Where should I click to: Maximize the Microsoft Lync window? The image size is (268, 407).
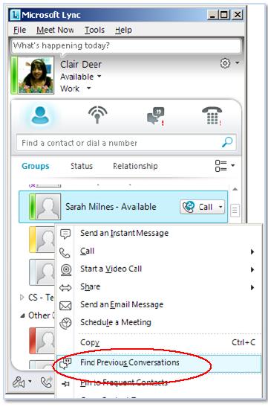(x=224, y=15)
